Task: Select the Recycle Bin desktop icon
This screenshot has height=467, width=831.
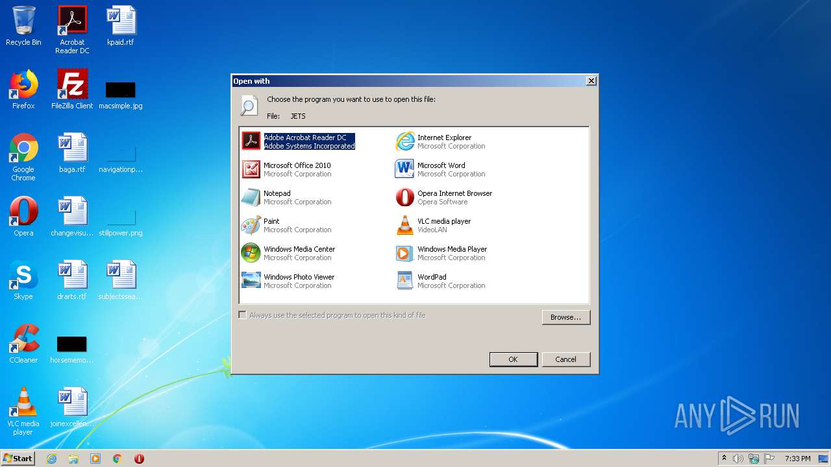Action: click(23, 27)
